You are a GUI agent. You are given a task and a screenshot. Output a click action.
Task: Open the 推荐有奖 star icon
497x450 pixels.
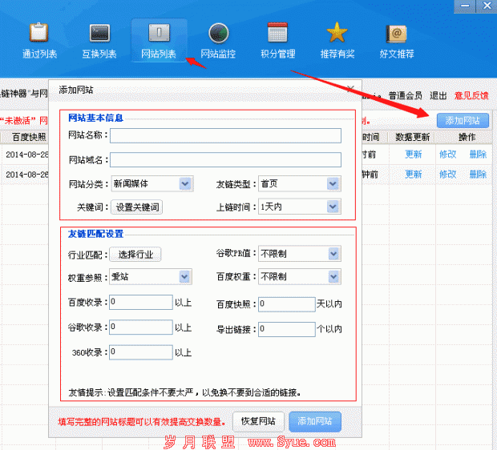click(x=337, y=32)
